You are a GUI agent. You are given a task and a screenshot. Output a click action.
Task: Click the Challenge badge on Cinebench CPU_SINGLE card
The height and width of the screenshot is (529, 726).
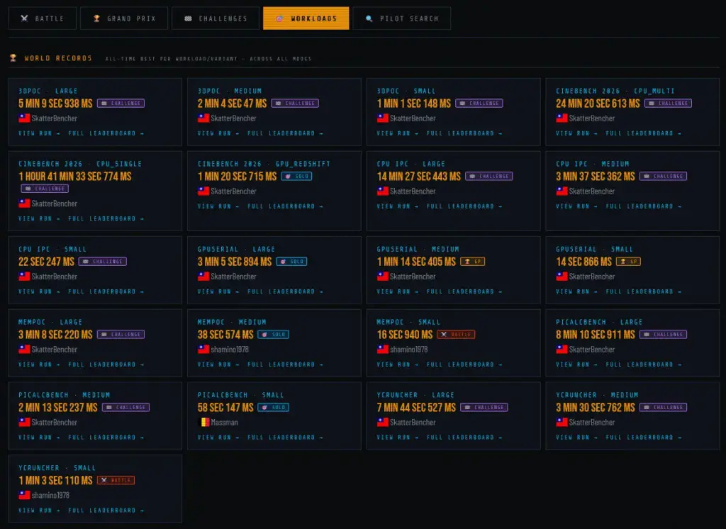coord(45,189)
